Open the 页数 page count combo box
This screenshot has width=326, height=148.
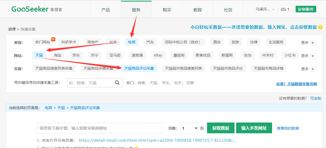click(x=190, y=128)
